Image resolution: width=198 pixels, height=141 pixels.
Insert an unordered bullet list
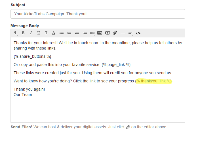62,33
